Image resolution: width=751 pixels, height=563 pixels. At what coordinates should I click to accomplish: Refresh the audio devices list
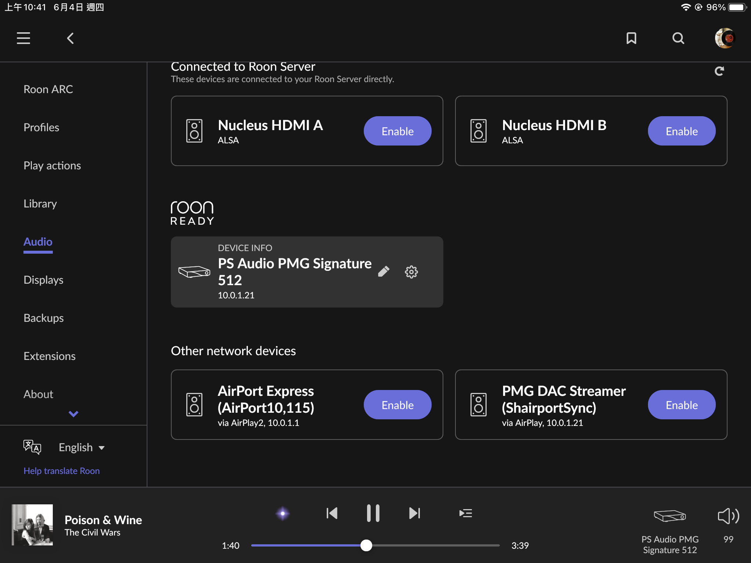click(x=719, y=71)
